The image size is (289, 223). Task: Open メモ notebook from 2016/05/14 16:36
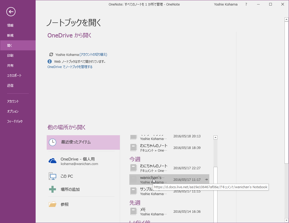[169, 212]
